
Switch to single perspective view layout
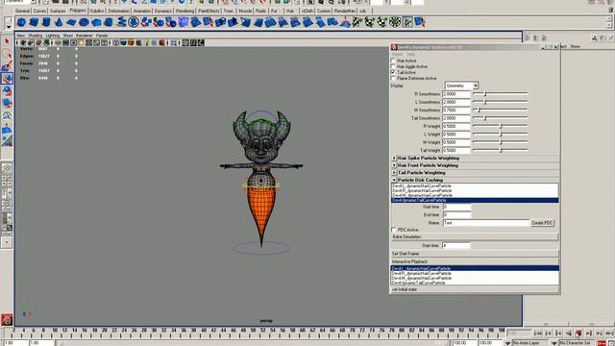pyautogui.click(x=7, y=168)
